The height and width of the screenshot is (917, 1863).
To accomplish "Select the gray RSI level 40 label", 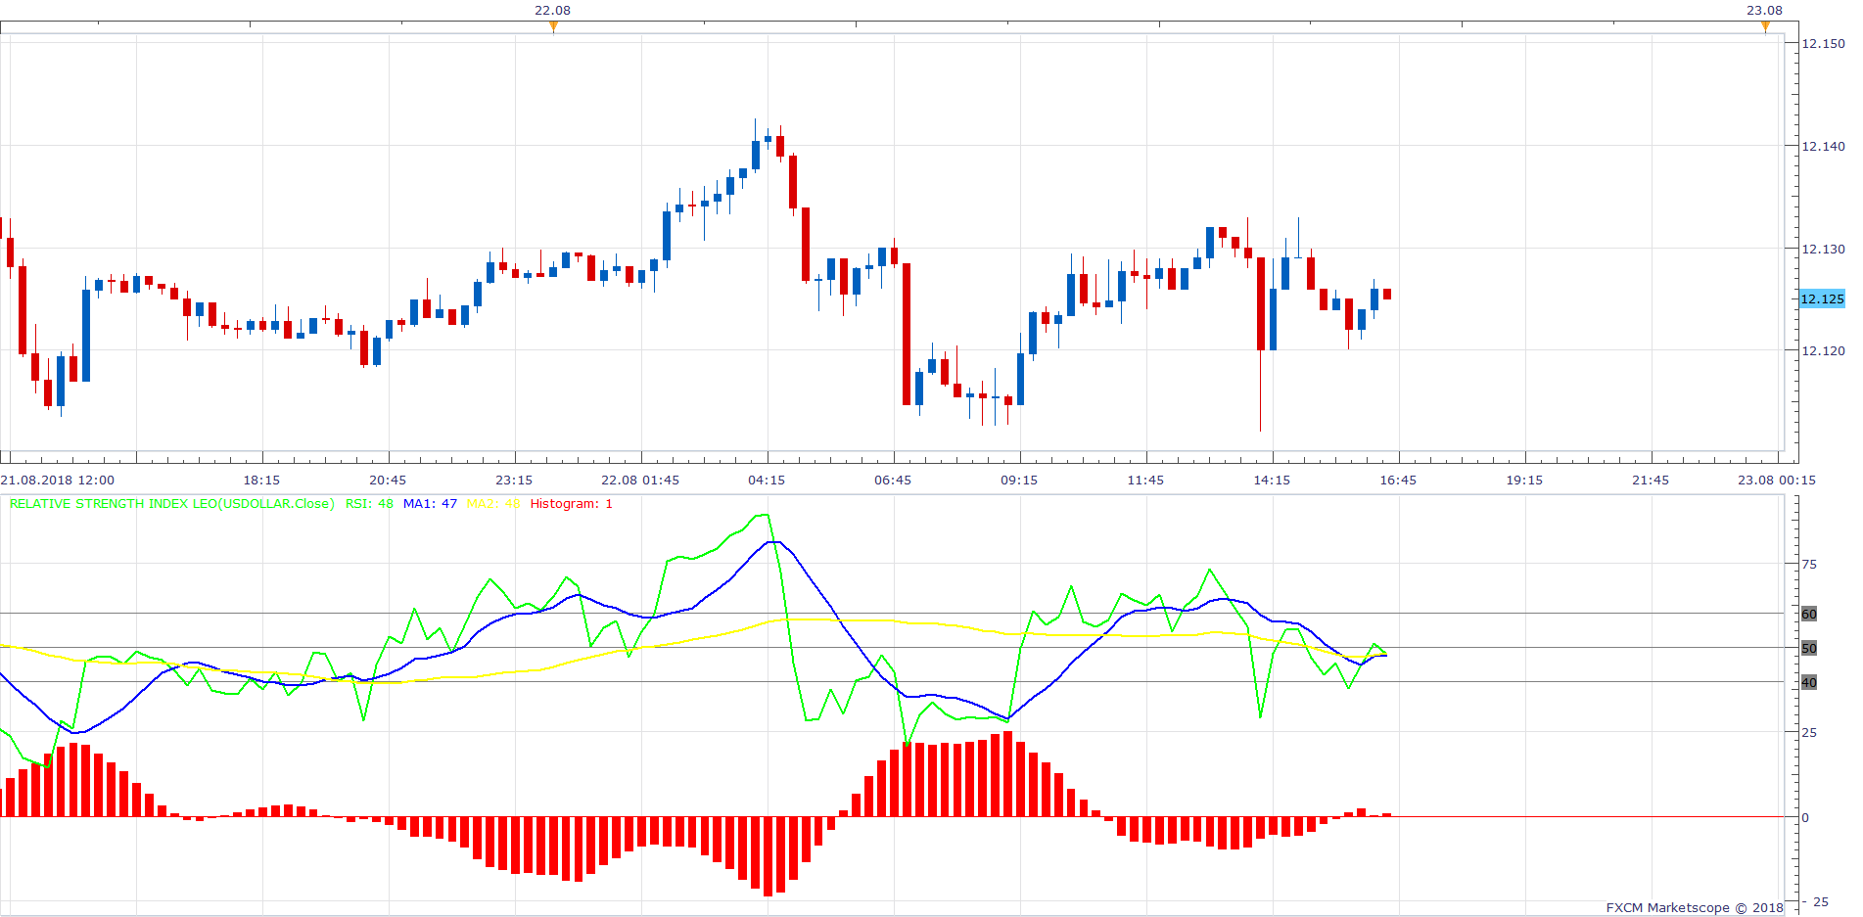I will pos(1809,683).
